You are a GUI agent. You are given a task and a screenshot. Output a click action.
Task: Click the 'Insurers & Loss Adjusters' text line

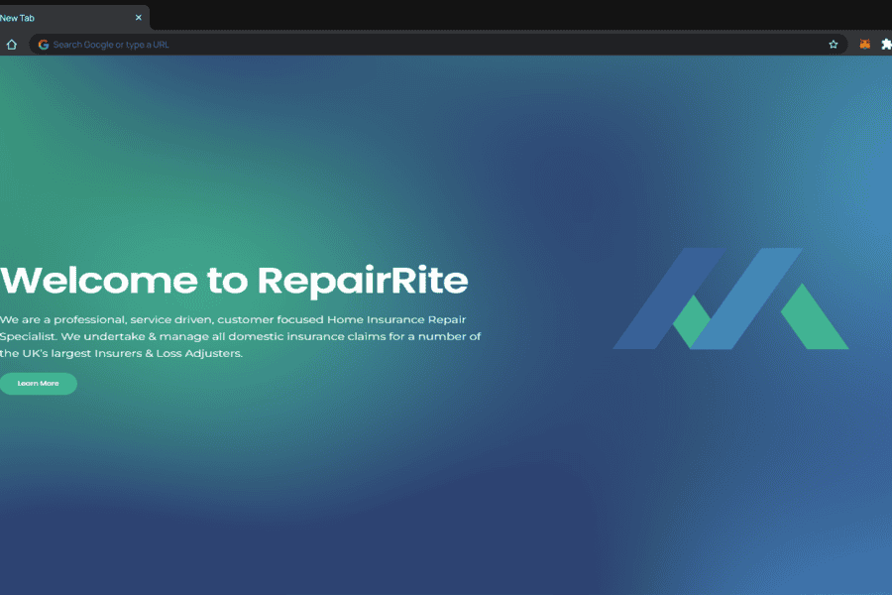point(121,353)
